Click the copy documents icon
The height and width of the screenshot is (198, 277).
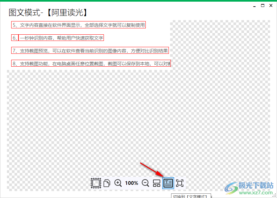click(107, 183)
